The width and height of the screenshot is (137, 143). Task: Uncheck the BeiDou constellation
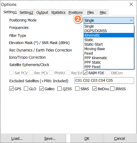coord(95,89)
